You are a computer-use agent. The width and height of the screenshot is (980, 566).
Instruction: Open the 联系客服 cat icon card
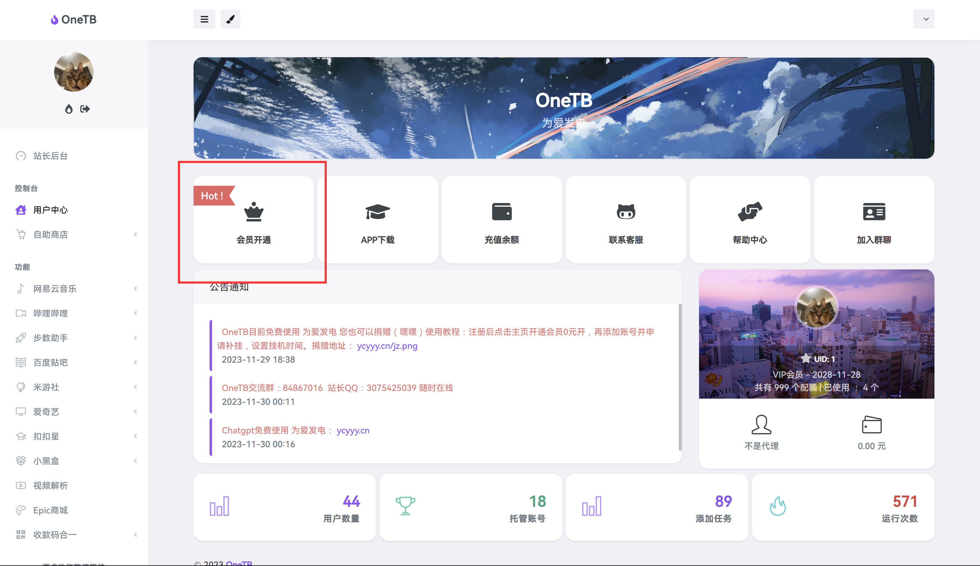[x=626, y=220]
